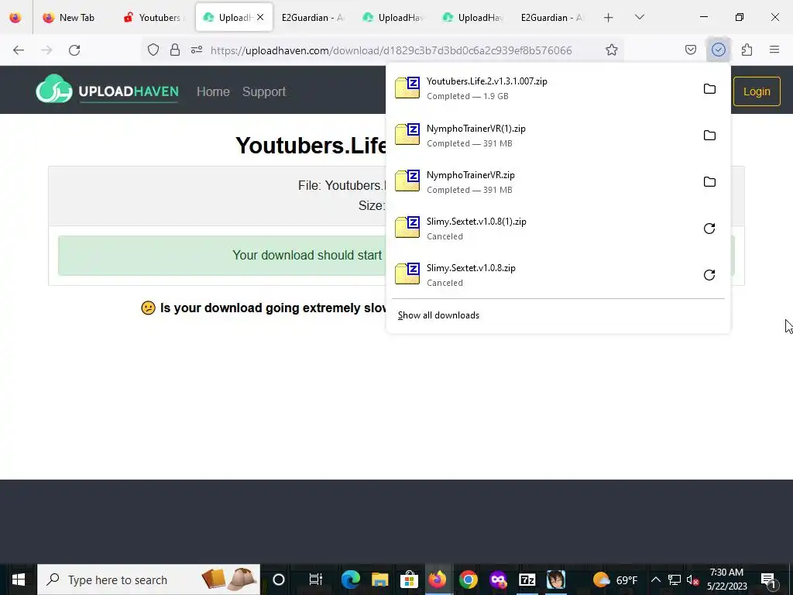The image size is (793, 595).
Task: Close the active UploadHaven tab
Action: pos(260,17)
